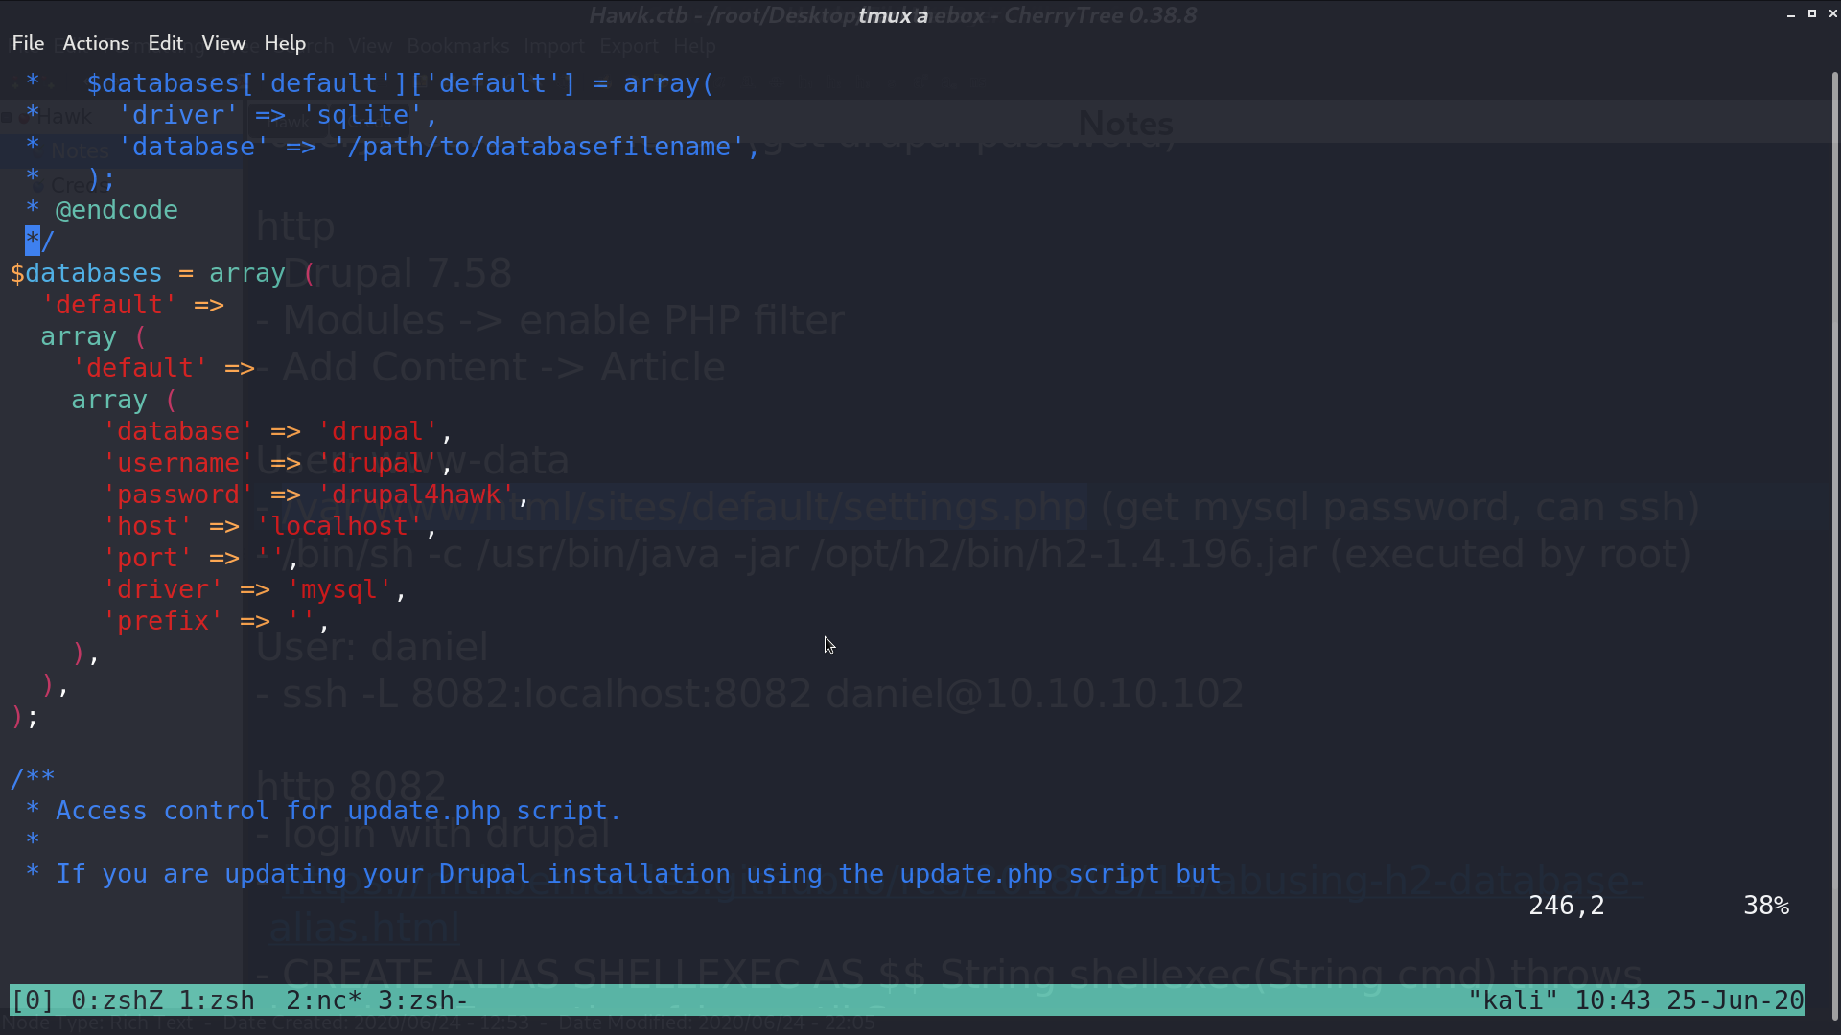Open the Edit menu
The image size is (1841, 1035).
click(165, 43)
